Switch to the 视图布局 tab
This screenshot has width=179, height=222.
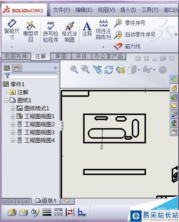pyautogui.click(x=16, y=56)
